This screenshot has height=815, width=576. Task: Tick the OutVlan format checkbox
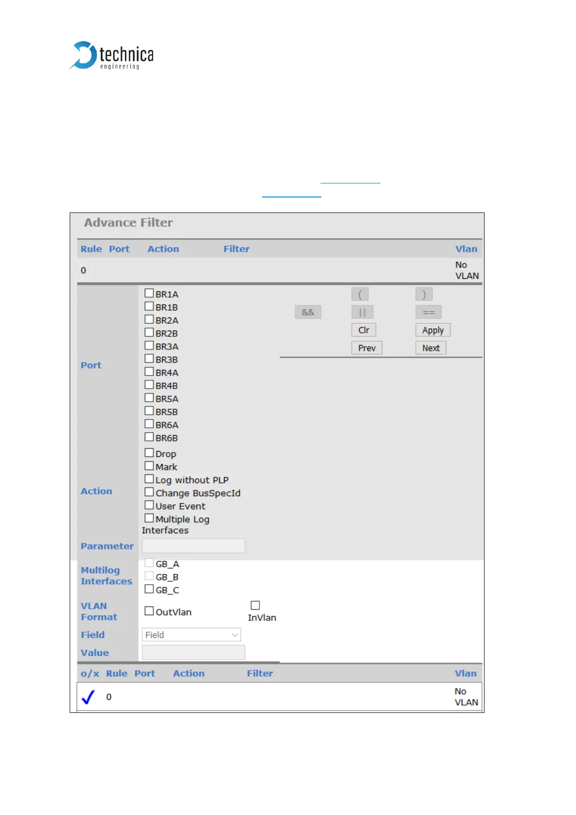149,611
